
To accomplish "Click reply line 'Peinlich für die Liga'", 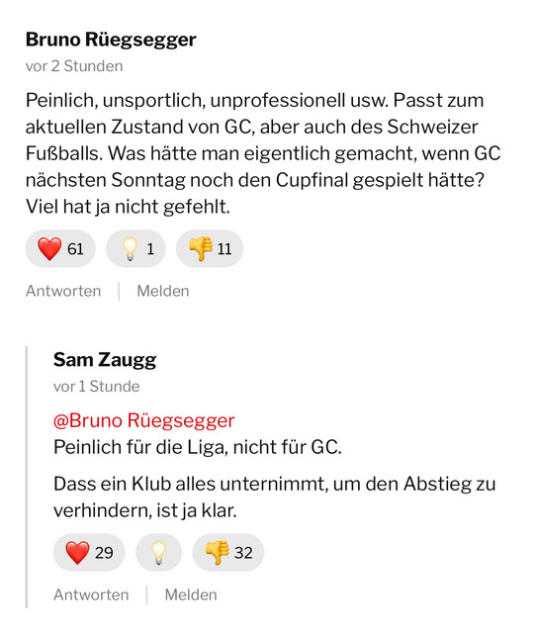I will pyautogui.click(x=198, y=447).
